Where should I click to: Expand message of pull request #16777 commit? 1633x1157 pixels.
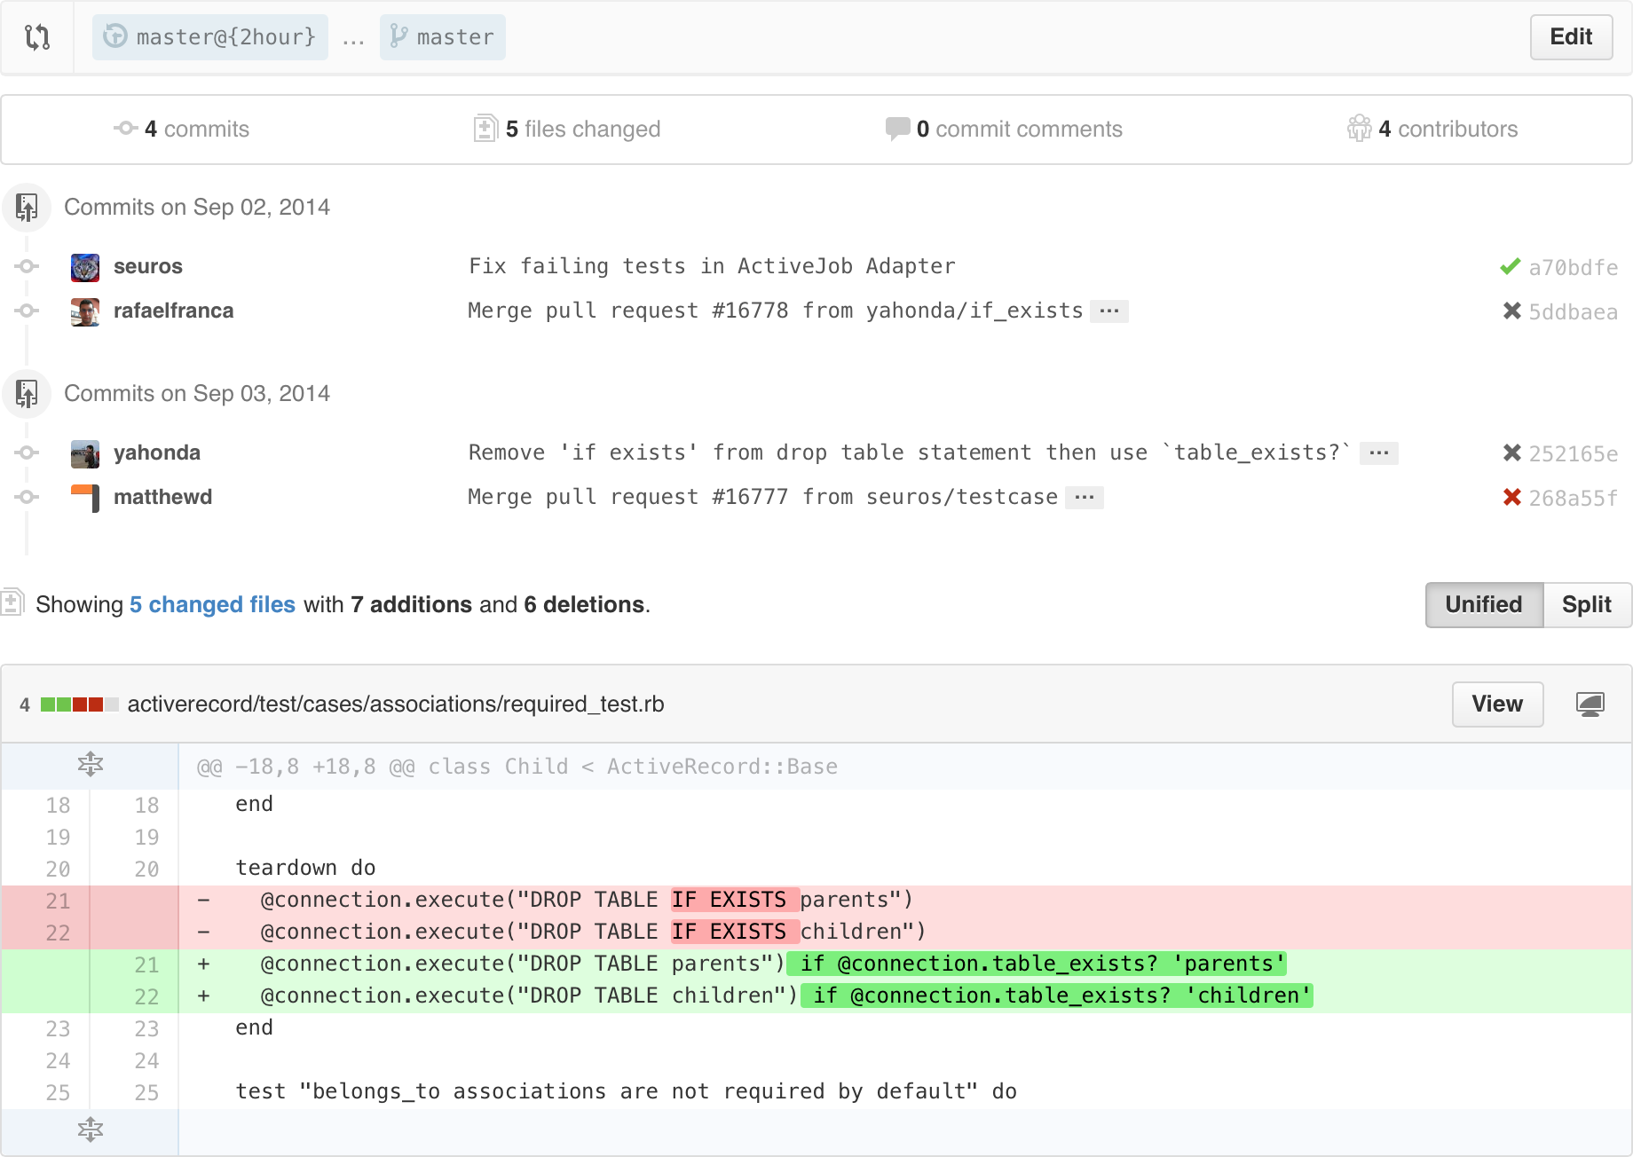(x=1085, y=498)
